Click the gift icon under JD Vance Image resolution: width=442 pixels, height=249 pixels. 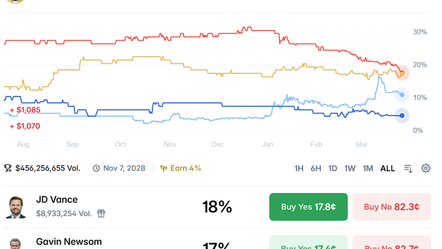(x=101, y=213)
